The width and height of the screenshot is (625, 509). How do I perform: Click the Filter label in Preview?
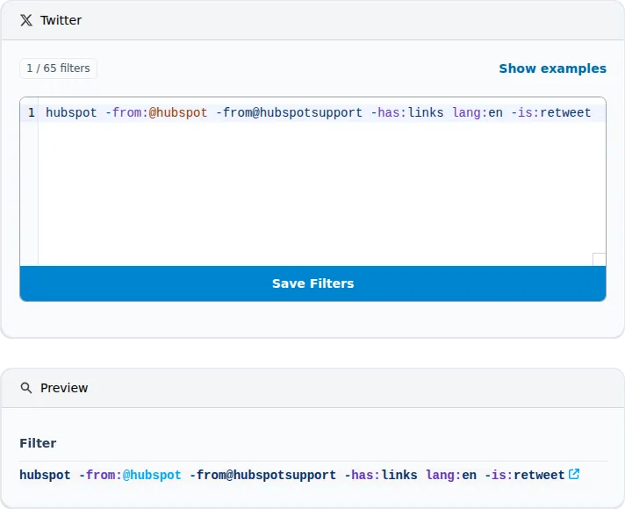click(38, 443)
